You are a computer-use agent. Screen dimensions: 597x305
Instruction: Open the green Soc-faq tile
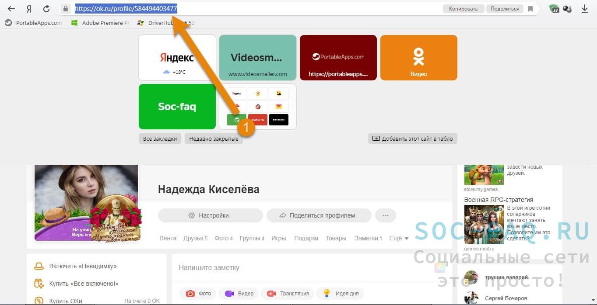(x=177, y=107)
